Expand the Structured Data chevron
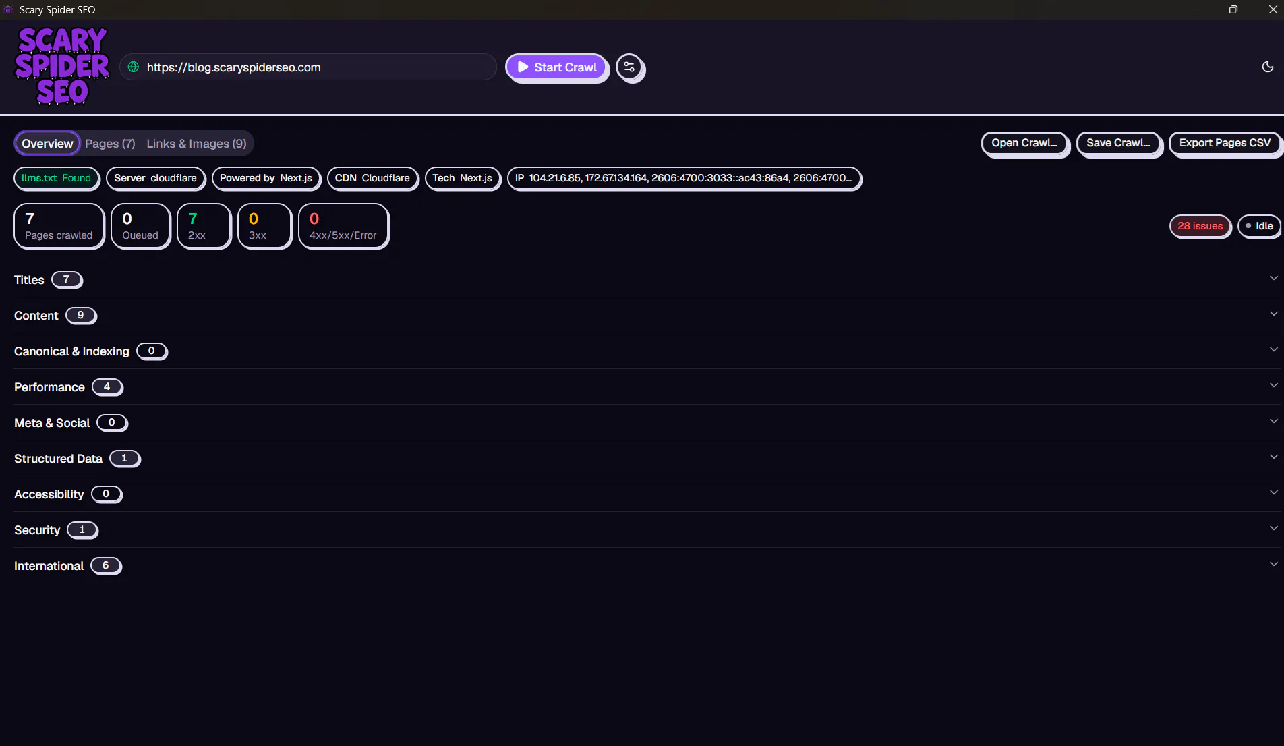This screenshot has width=1284, height=746. tap(1273, 457)
